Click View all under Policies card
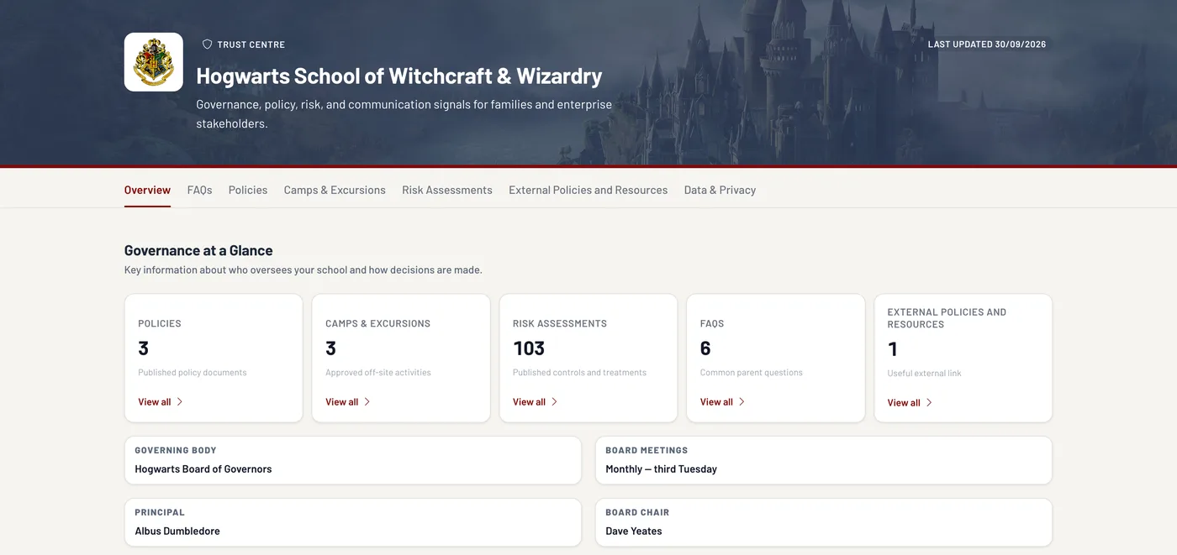Screen dimensions: 1177x555 click(161, 402)
